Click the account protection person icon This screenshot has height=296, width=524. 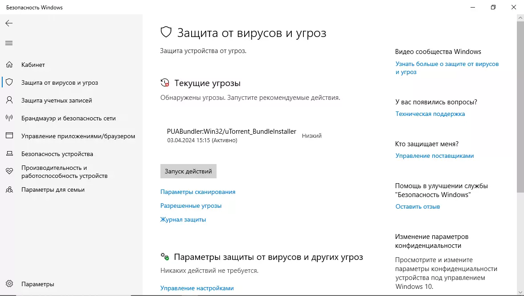9,100
